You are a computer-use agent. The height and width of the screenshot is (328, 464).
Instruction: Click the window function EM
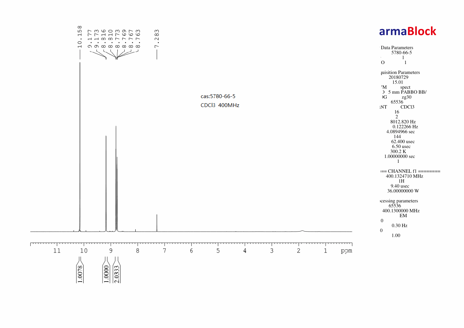click(x=403, y=216)
